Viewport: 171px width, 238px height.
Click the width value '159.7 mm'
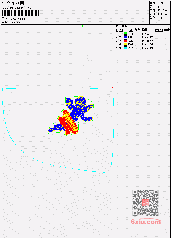coord(163,14)
